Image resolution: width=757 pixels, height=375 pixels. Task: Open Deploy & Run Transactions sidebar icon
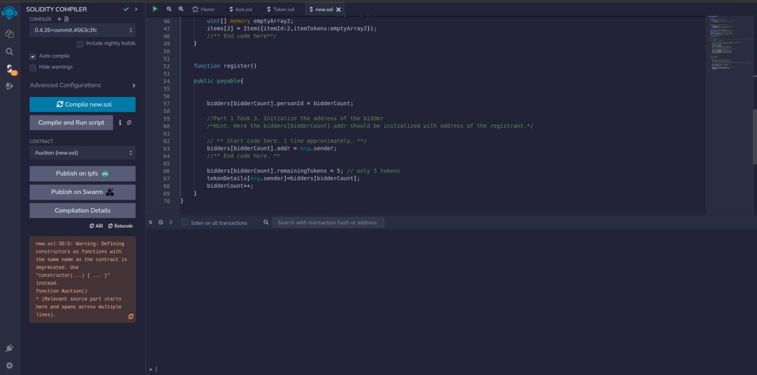pyautogui.click(x=9, y=86)
